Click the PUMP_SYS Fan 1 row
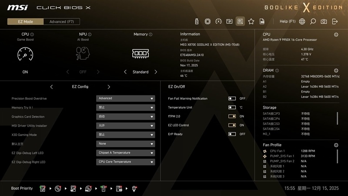This screenshot has width=348, height=196. [x=289, y=156]
